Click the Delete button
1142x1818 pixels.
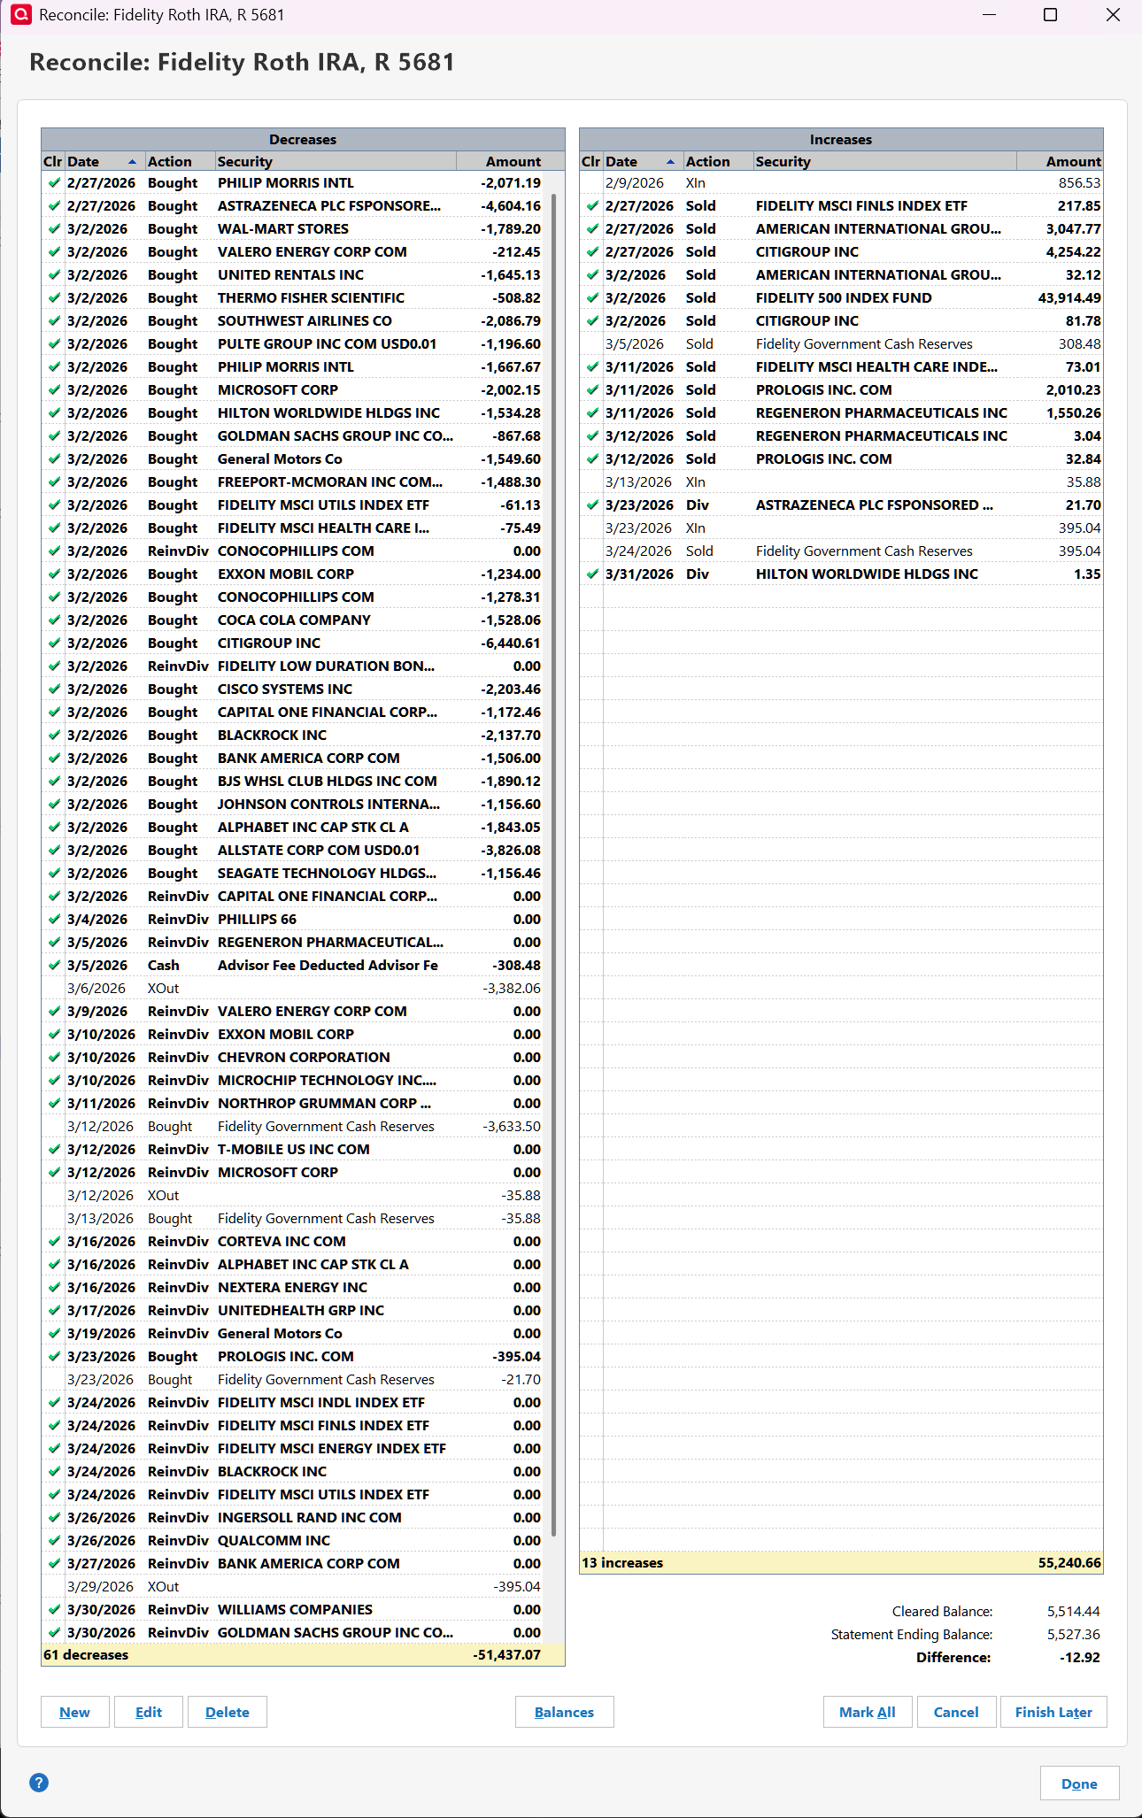(x=228, y=1712)
